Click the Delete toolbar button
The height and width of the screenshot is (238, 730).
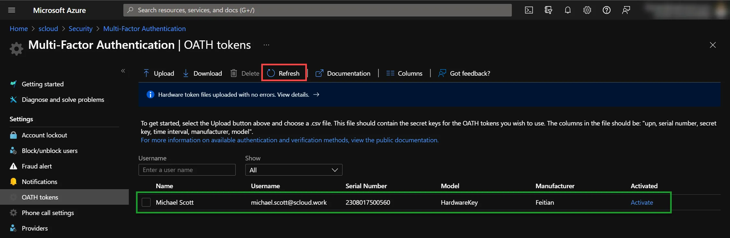(x=245, y=73)
